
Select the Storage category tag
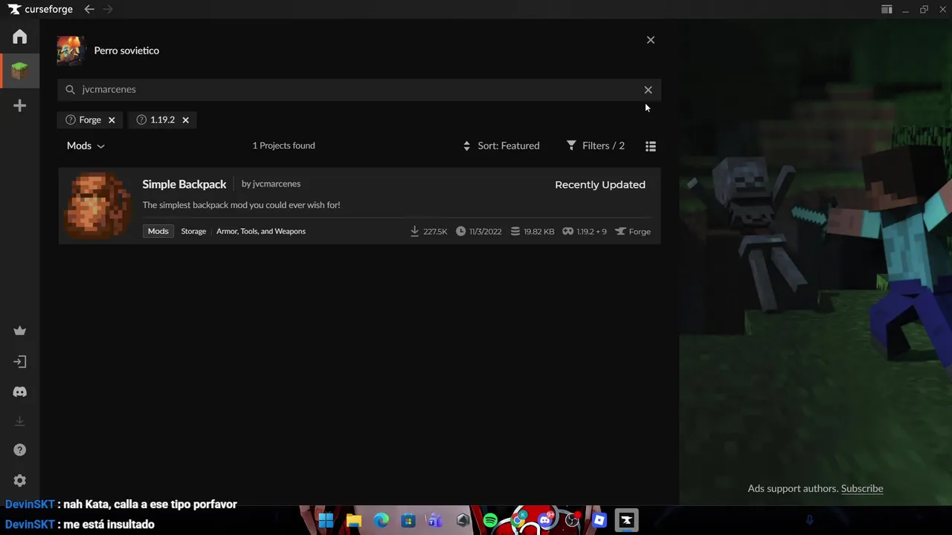[193, 231]
